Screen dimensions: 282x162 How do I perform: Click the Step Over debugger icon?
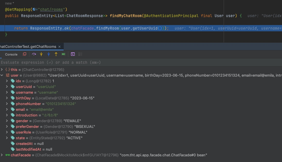pyautogui.click(x=34, y=54)
